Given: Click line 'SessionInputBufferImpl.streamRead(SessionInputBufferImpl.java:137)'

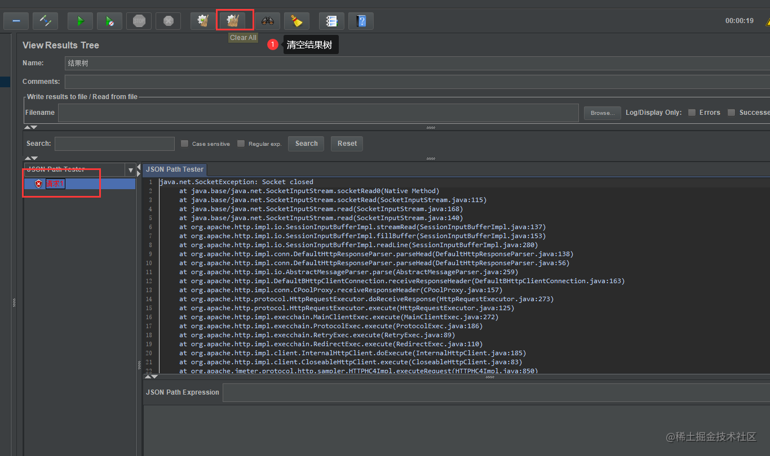Looking at the screenshot, I should [362, 227].
